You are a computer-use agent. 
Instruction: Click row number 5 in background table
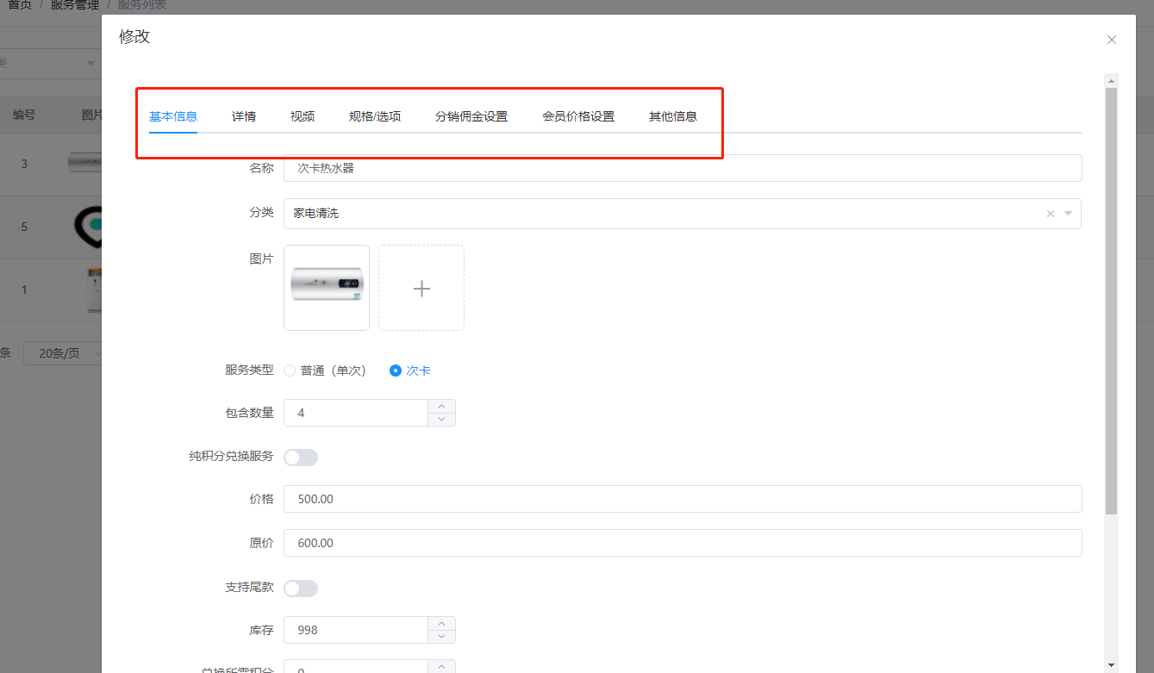(x=24, y=227)
